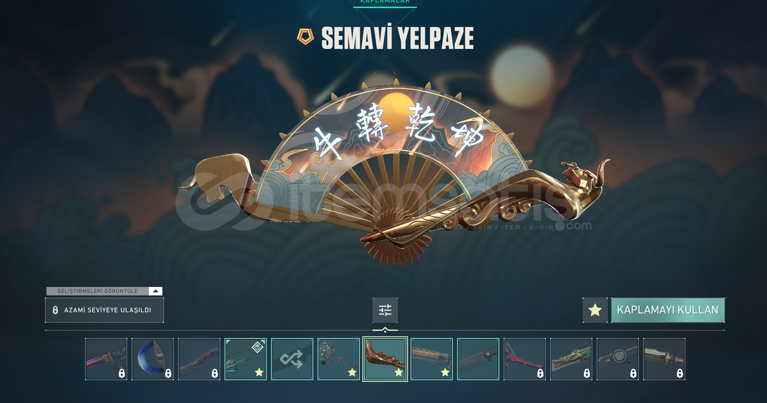Select the red scythe locked skin
Screen dimensions: 767x403
pos(525,359)
